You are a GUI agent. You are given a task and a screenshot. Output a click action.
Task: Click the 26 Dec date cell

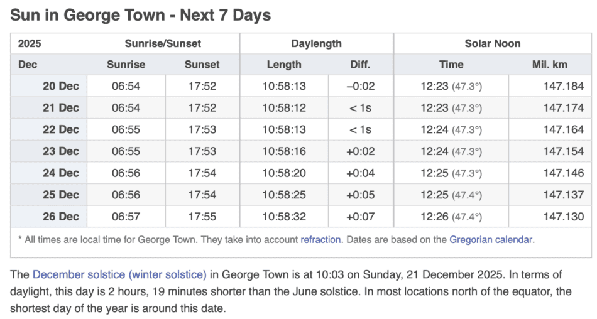click(61, 217)
